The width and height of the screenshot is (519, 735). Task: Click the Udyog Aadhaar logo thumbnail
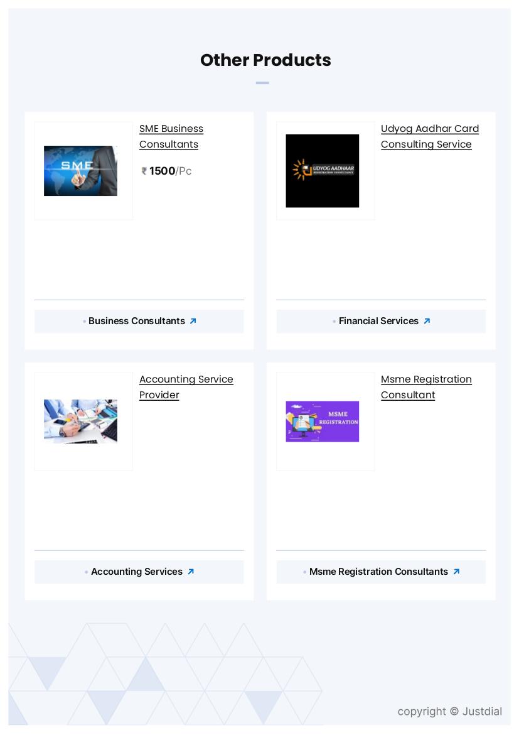click(x=323, y=171)
